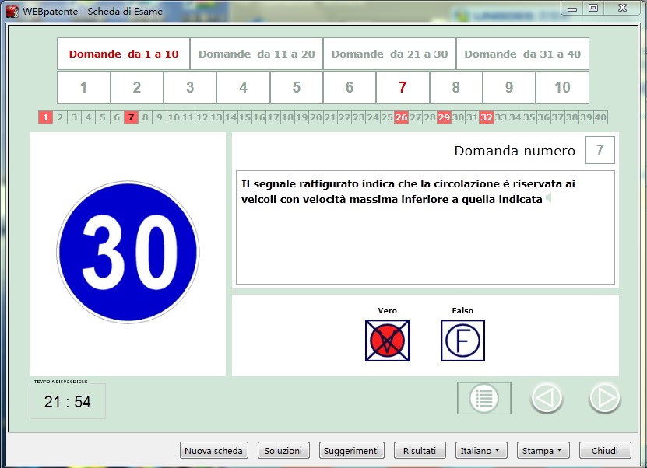This screenshot has width=647, height=468.
Task: Click the 30 speed sign image
Action: pyautogui.click(x=128, y=252)
